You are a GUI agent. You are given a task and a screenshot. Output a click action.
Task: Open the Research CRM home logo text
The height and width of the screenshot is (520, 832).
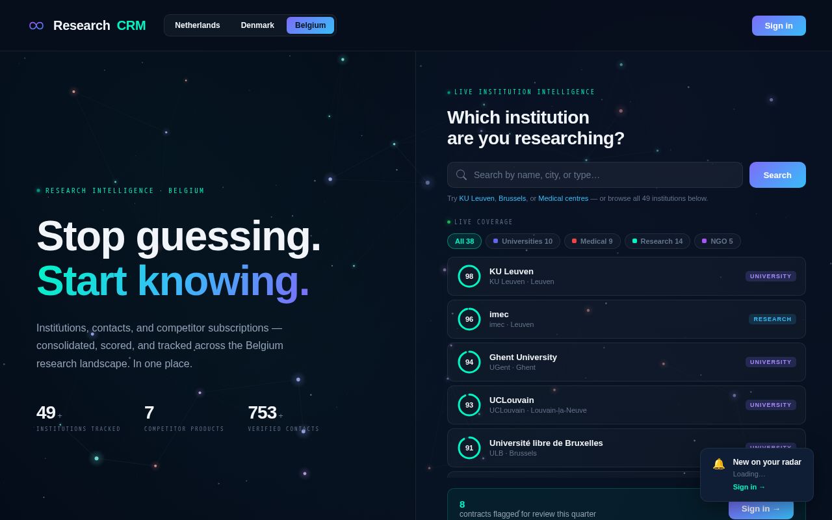[99, 25]
